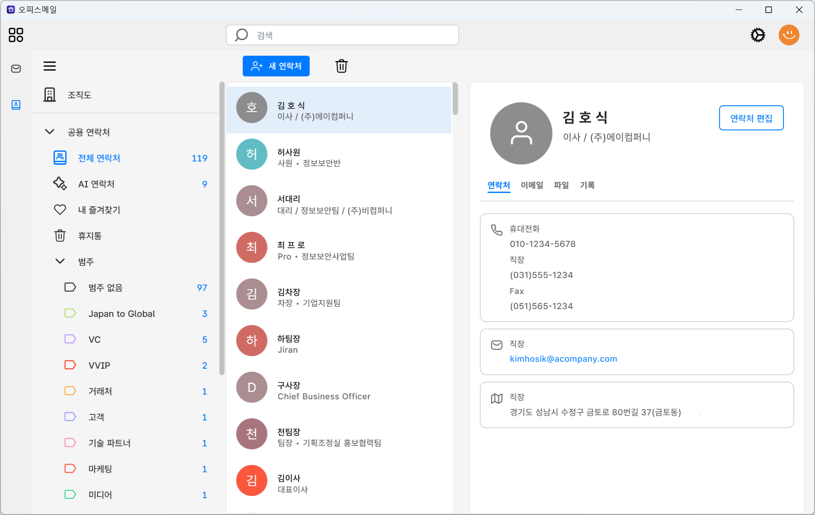Select the 미디어 category

(135, 495)
